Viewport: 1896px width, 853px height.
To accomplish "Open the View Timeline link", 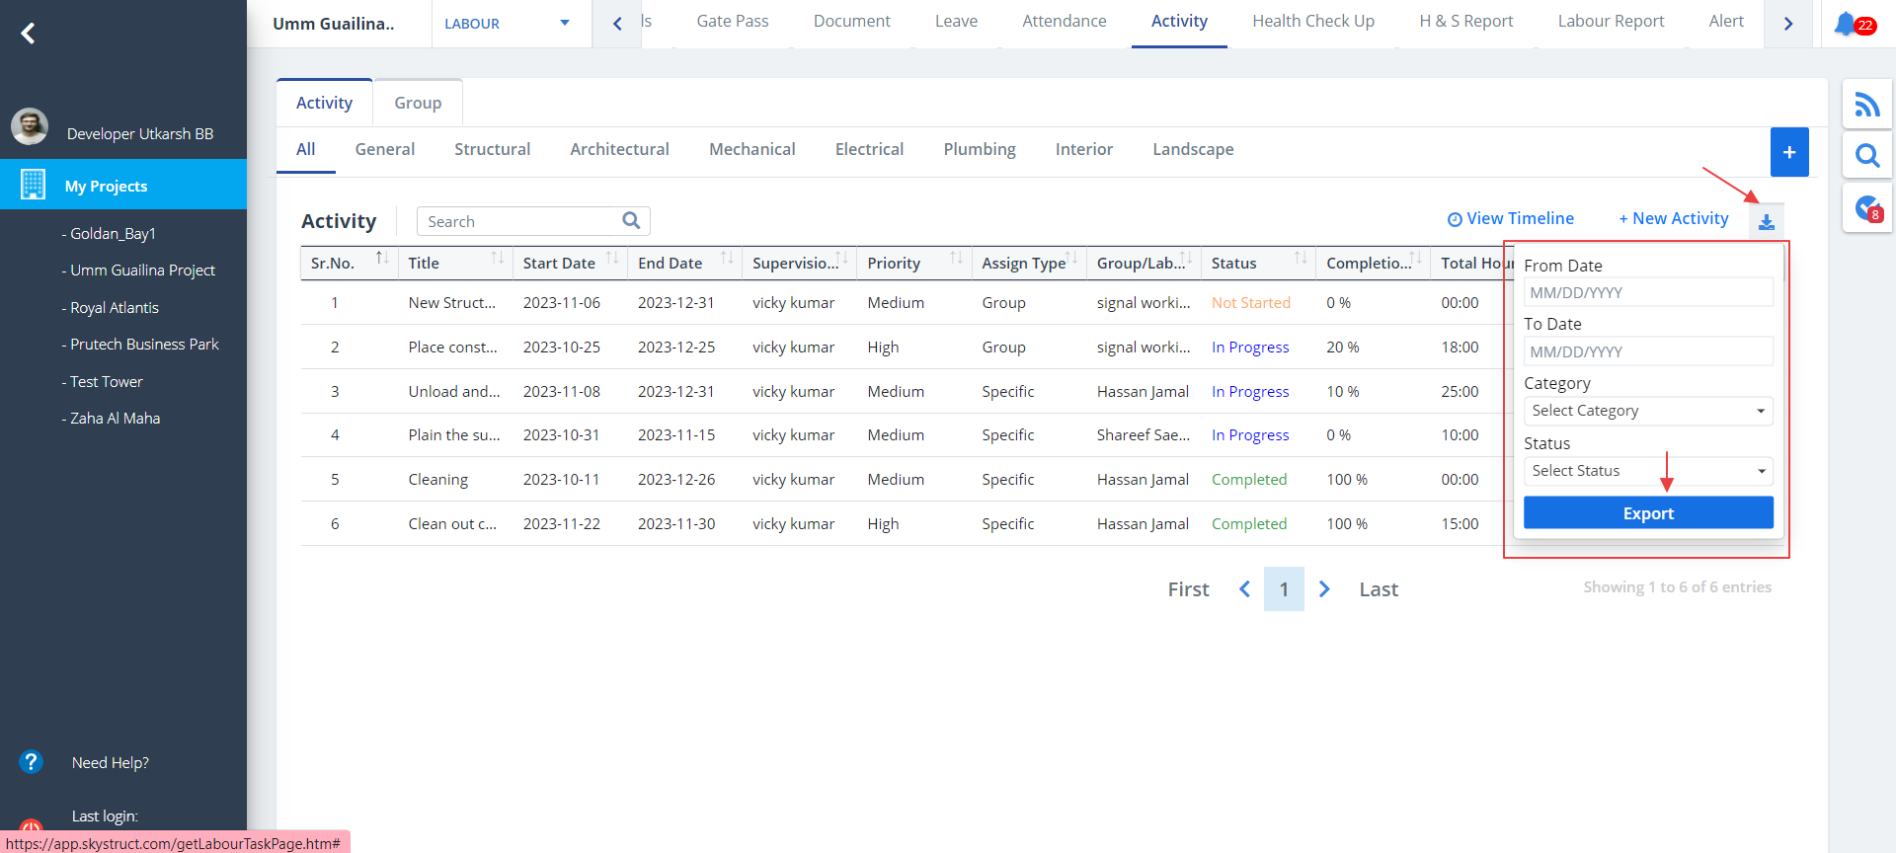I will pos(1511,219).
